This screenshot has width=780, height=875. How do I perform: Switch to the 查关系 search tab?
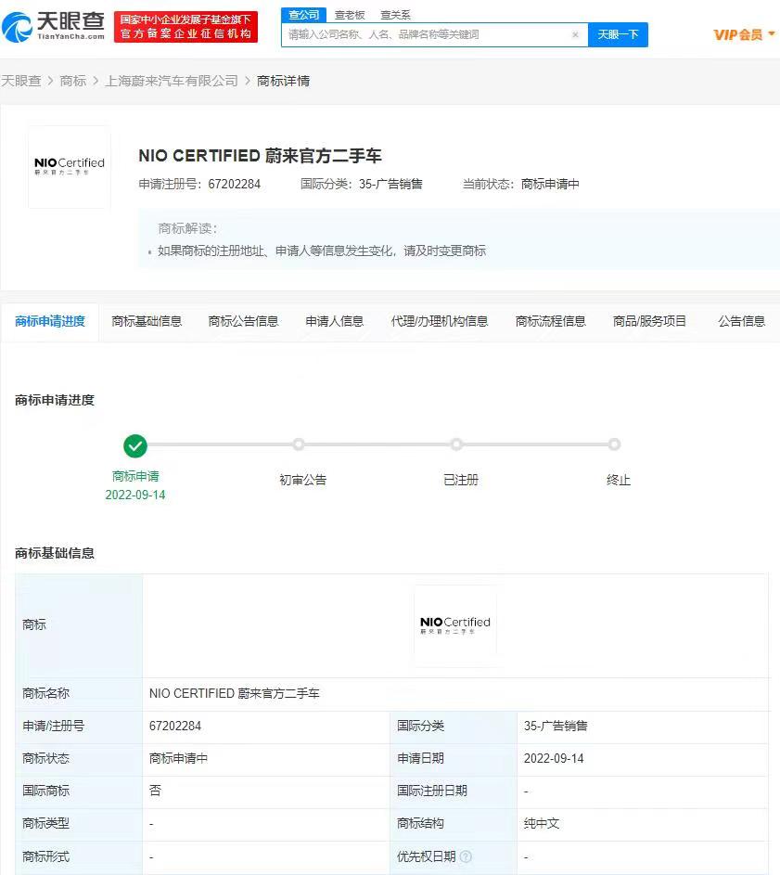pos(395,15)
